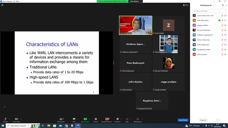Click the green Share Screen button
Viewport: 228px width, 128px height.
pyautogui.click(x=85, y=120)
